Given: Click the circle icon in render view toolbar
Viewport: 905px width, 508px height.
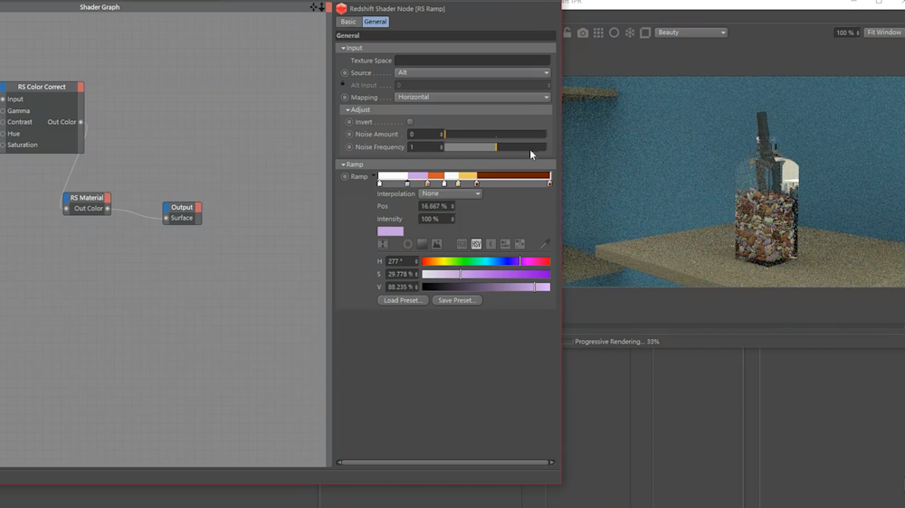Looking at the screenshot, I should point(614,33).
